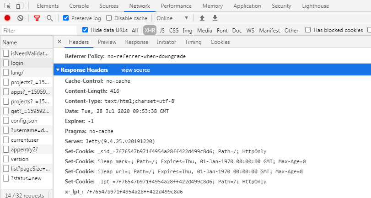Viewport: 371px width, 198px height.
Task: Import HAR file with upload arrow
Action: coord(202,18)
